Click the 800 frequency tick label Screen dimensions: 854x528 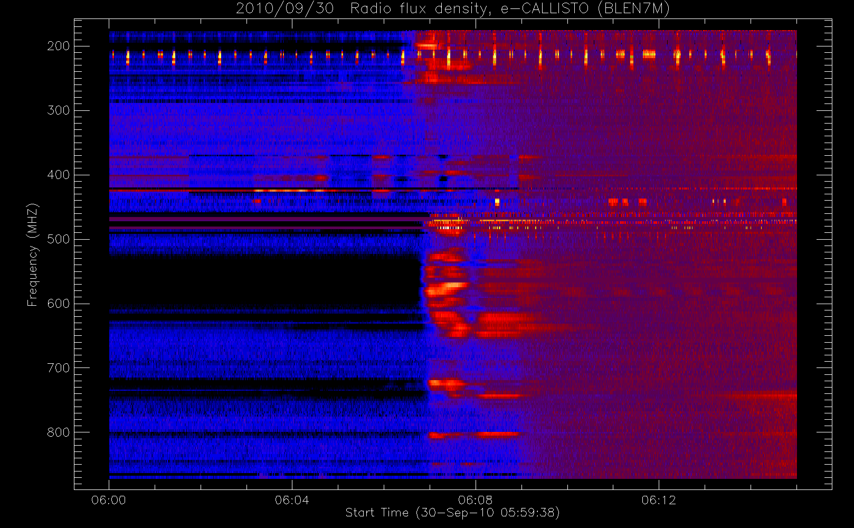pyautogui.click(x=59, y=432)
